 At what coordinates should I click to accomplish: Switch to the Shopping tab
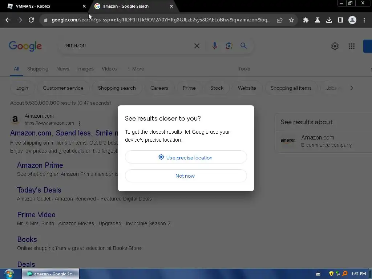(x=38, y=69)
